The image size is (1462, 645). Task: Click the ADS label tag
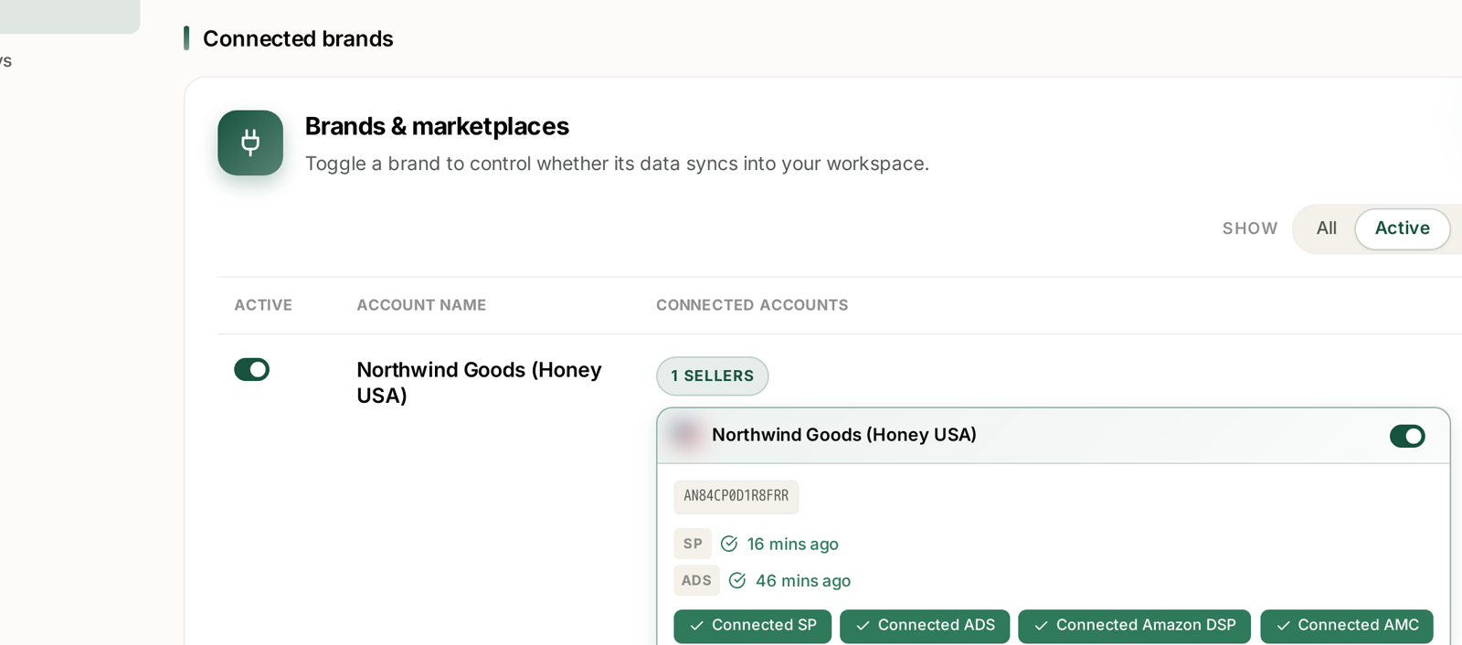[696, 580]
